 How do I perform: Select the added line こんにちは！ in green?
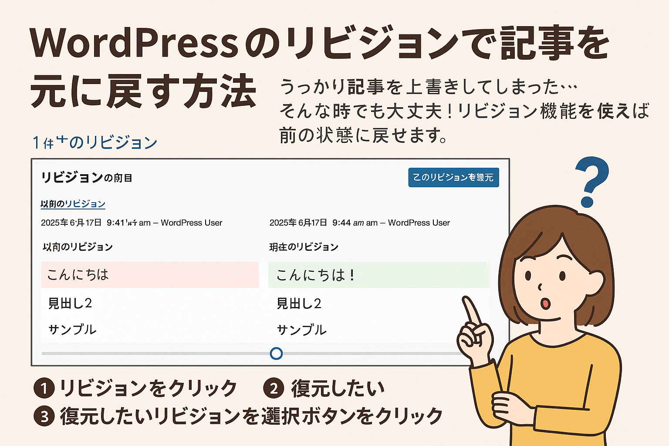point(379,275)
